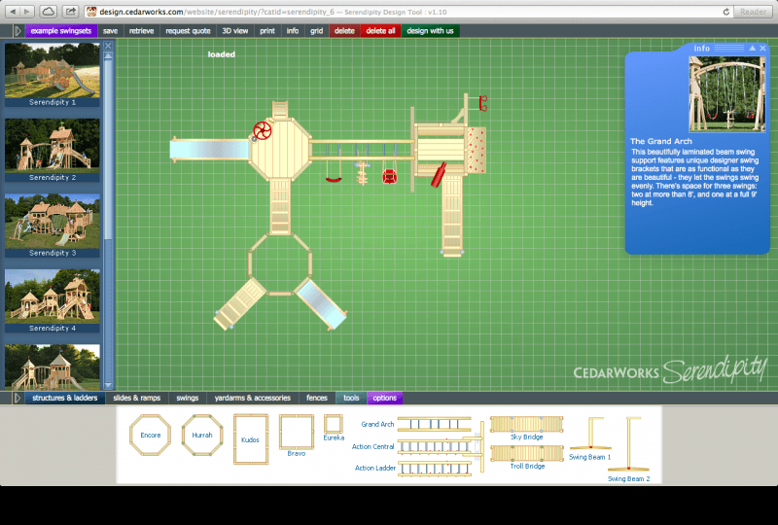Select the red toddler bucket swing
The width and height of the screenshot is (778, 525).
(x=390, y=176)
